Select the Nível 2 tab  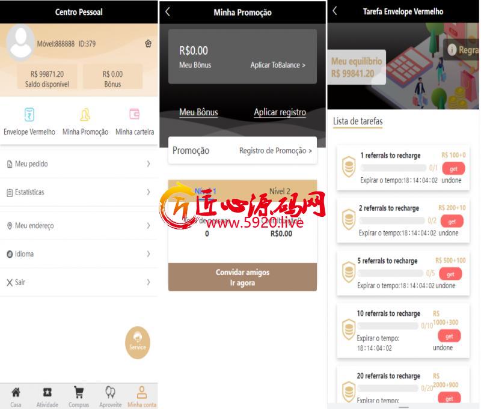[x=280, y=191]
